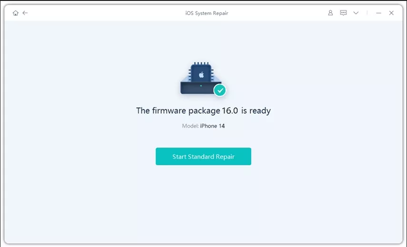Click the green indicator light on the drive
This screenshot has width=407, height=247.
pos(201,86)
